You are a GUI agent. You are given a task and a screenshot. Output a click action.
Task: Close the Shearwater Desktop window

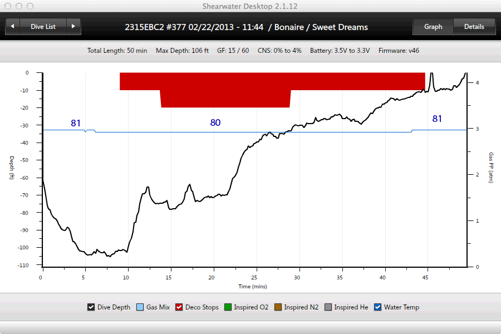[x=8, y=6]
